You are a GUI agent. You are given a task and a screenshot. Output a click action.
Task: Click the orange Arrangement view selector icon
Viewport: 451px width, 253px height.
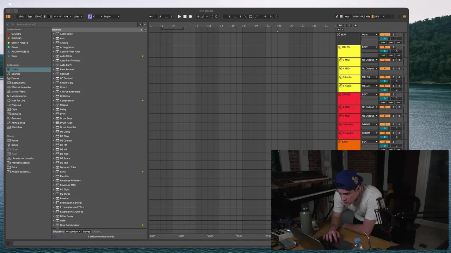click(404, 17)
